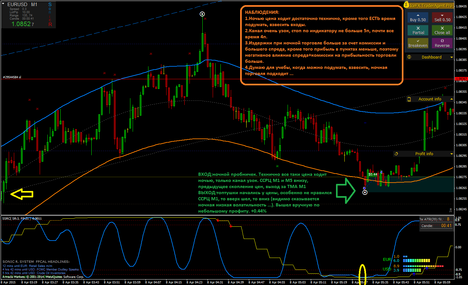Click the 'EUR: Retail Sales m/m' news line
The width and height of the screenshot is (468, 285).
point(27,266)
